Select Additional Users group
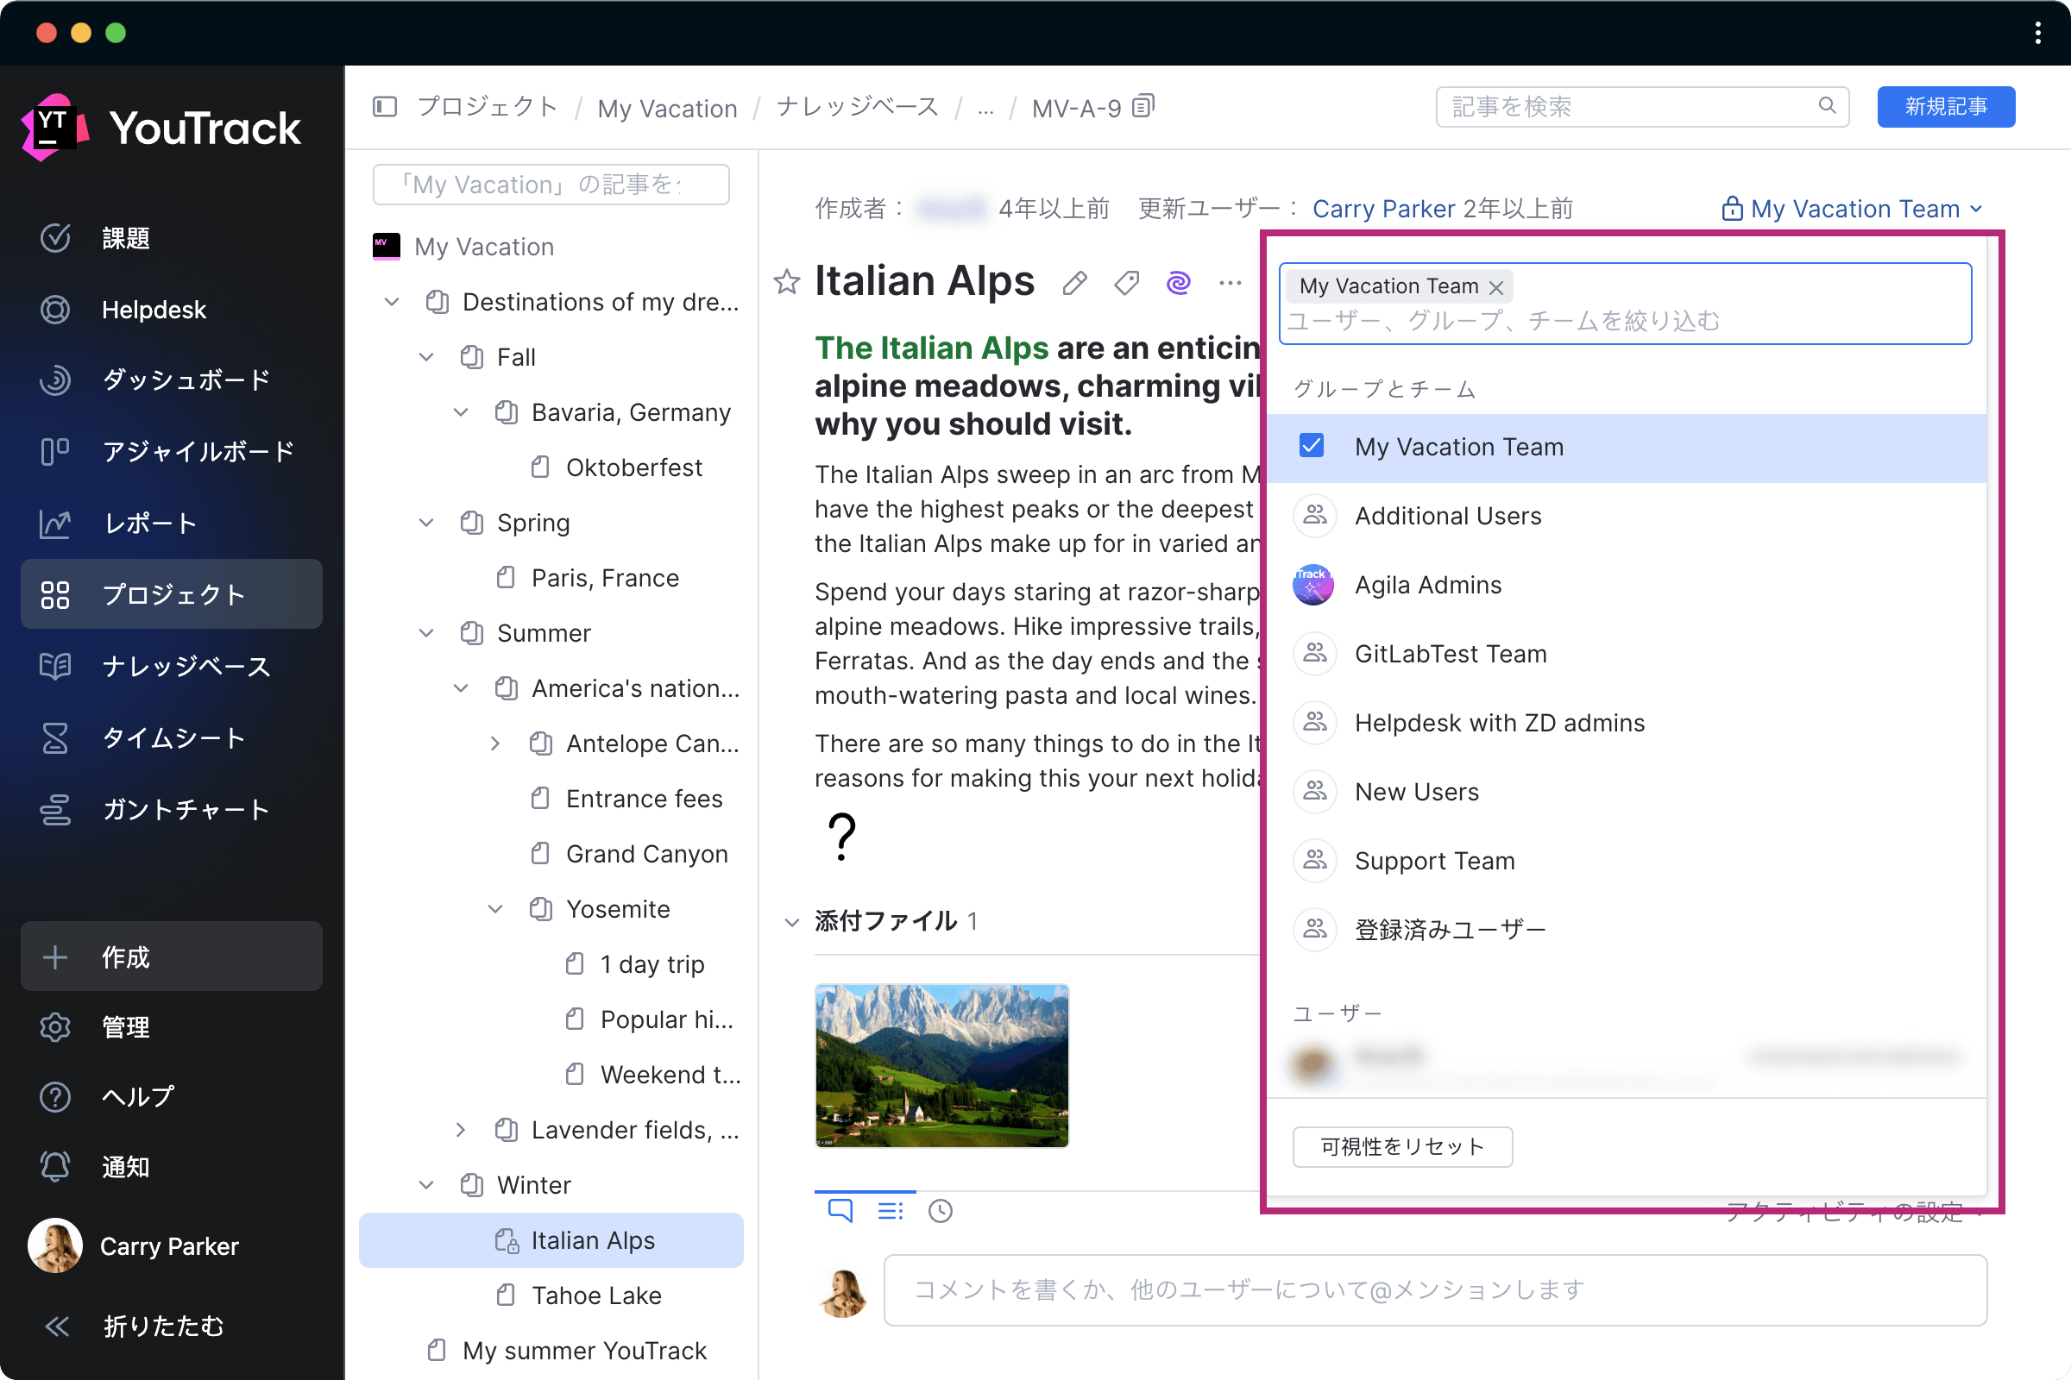The width and height of the screenshot is (2071, 1380). click(x=1448, y=516)
